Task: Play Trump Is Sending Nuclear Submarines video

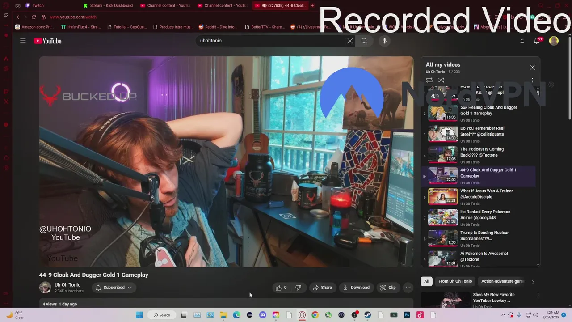Action: 479,239
